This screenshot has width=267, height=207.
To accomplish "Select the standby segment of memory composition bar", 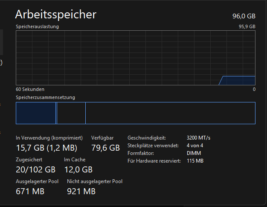I will [71, 113].
